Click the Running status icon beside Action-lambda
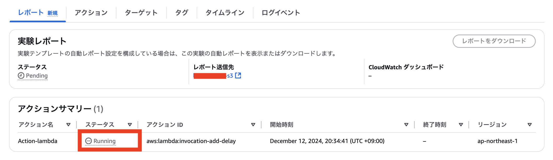Viewport: 553px width, 160px height. (89, 141)
